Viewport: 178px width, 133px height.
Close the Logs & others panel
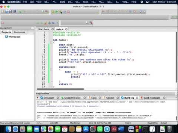pyautogui.click(x=176, y=93)
